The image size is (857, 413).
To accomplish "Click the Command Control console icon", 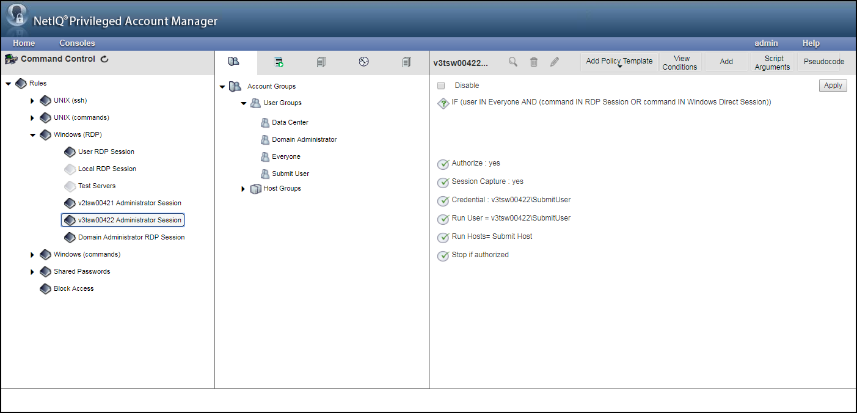I will coord(10,59).
